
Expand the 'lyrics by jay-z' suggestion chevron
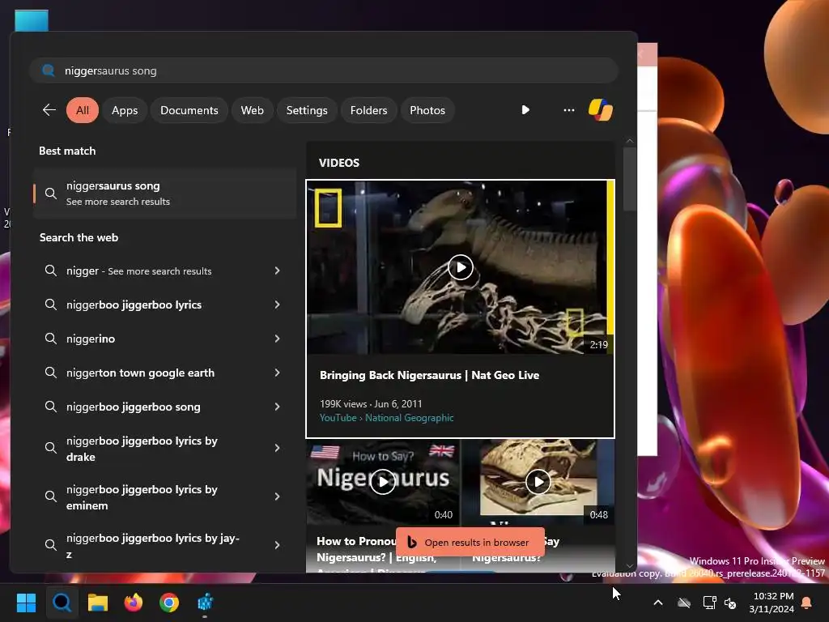[277, 545]
